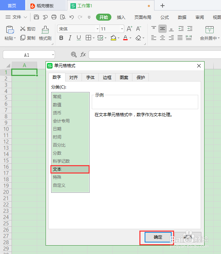Expand the font name dropdown 宋体

(x=97, y=29)
